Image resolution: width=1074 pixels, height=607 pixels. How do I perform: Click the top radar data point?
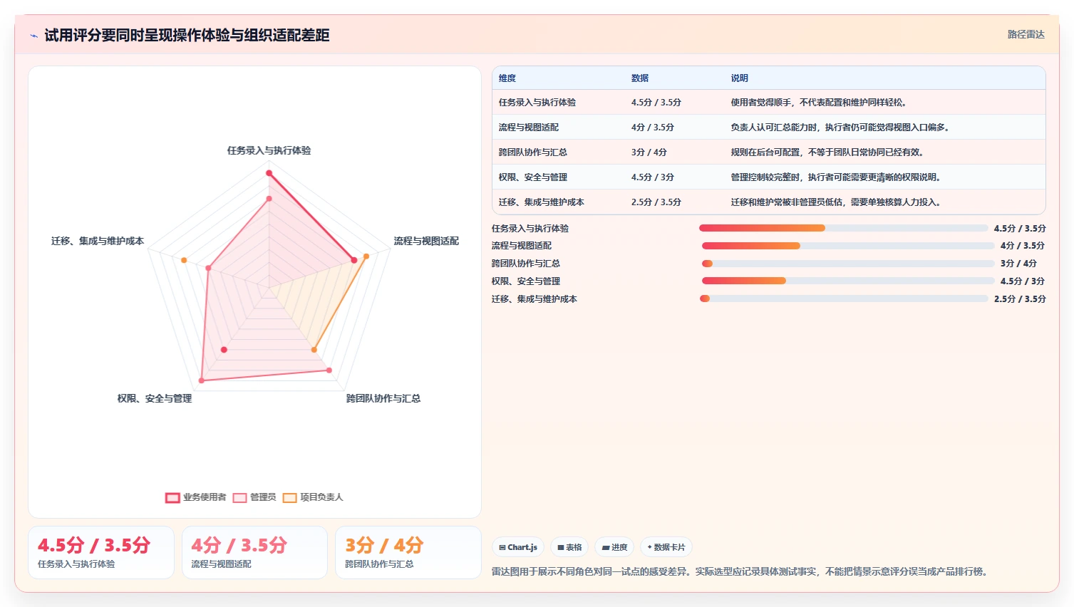(269, 173)
